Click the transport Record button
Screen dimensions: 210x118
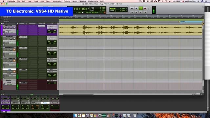[x=145, y=8]
